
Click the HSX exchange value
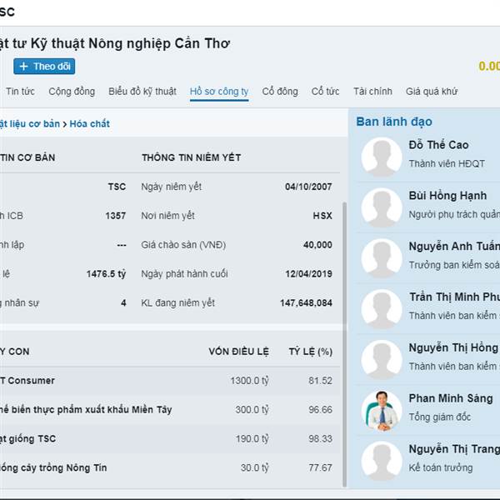(322, 216)
